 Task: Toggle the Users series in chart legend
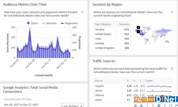pyautogui.click(x=32, y=23)
